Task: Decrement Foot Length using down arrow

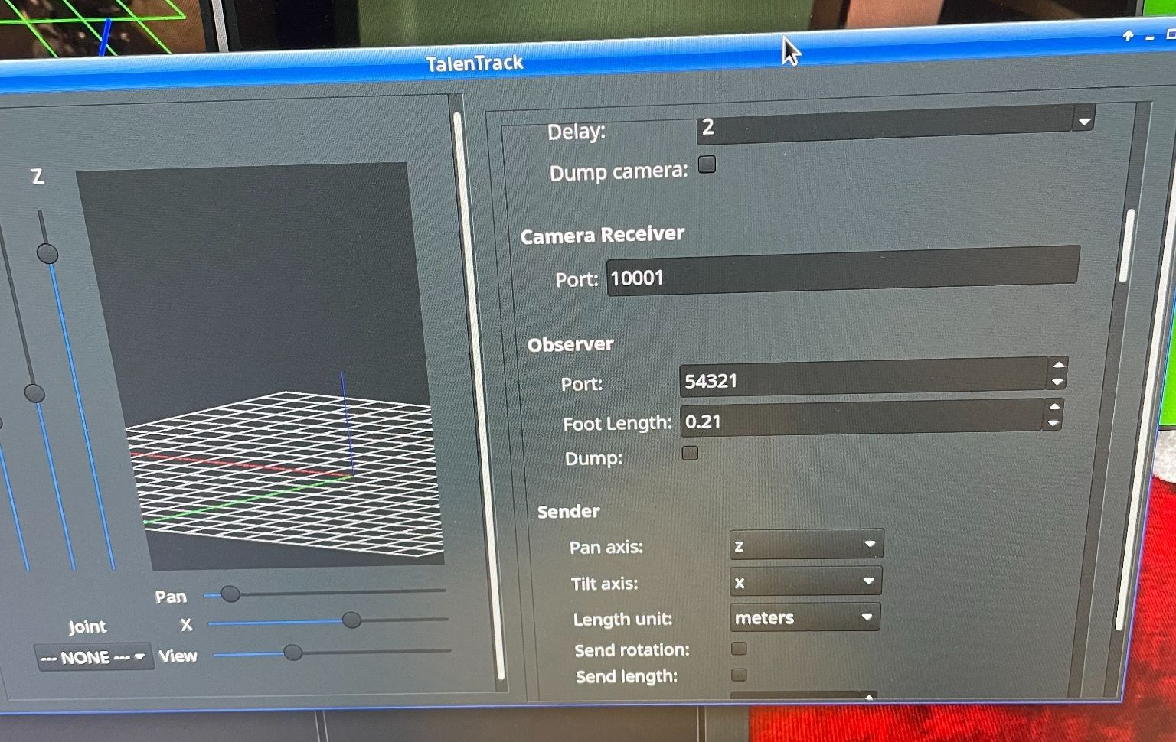Action: [x=1053, y=423]
